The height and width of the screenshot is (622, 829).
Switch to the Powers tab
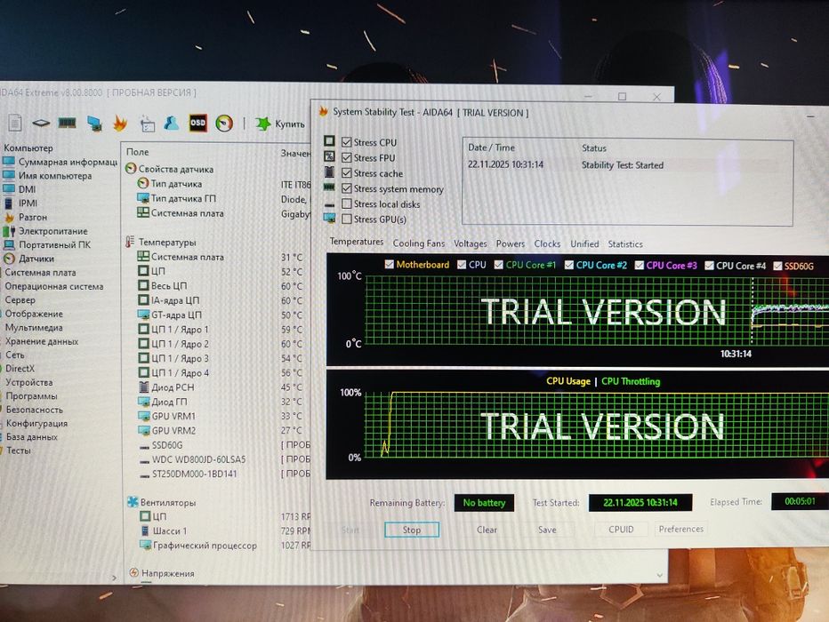(x=511, y=243)
